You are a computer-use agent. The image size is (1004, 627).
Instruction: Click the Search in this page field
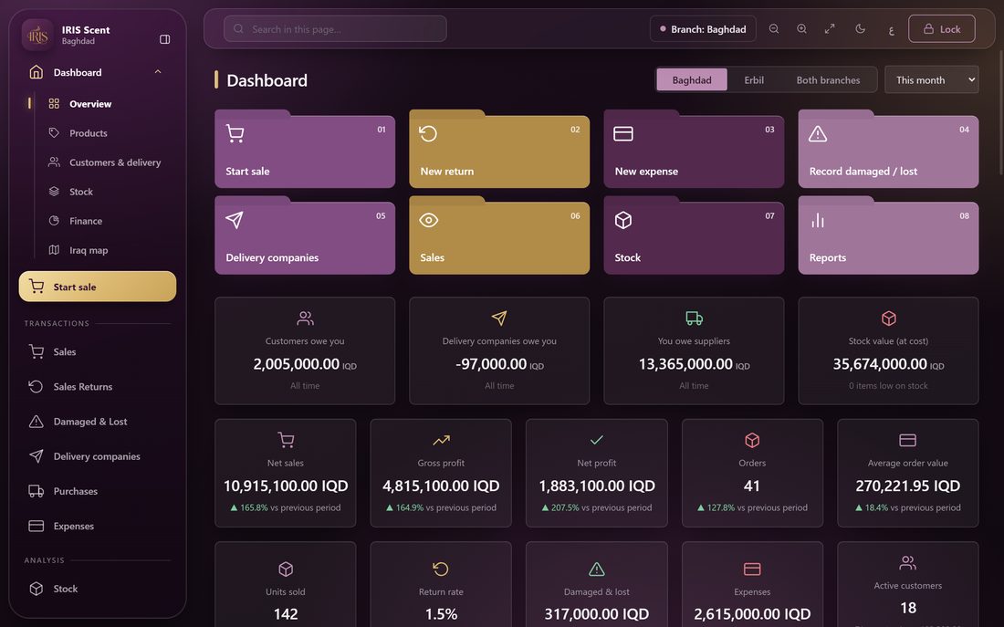pyautogui.click(x=335, y=29)
